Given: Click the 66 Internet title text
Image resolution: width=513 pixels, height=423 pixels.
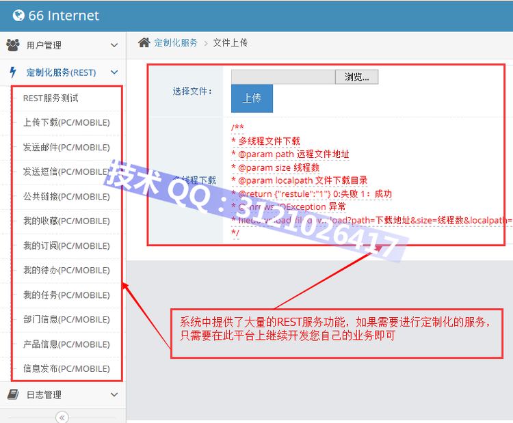Looking at the screenshot, I should 64,15.
